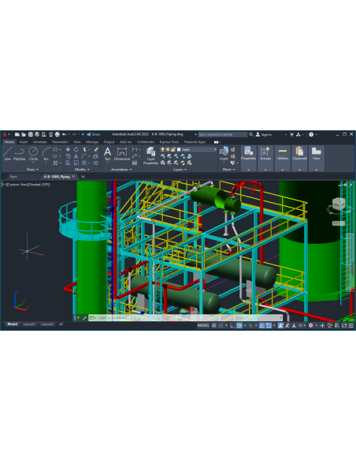Switch to the Start file tab
This screenshot has height=461, width=356.
tap(13, 177)
